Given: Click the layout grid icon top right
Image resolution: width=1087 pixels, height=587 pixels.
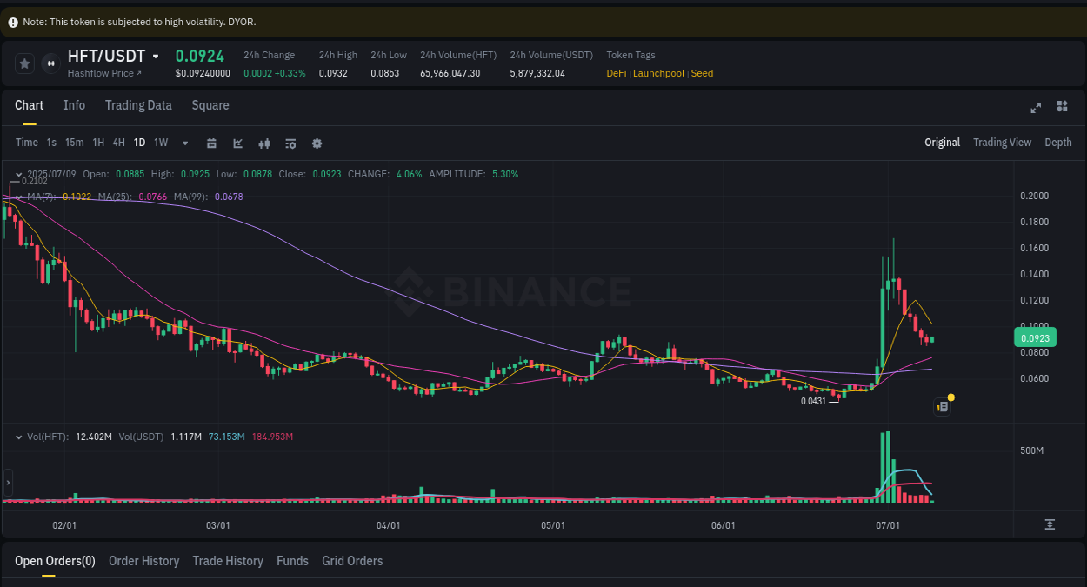Looking at the screenshot, I should point(1062,106).
